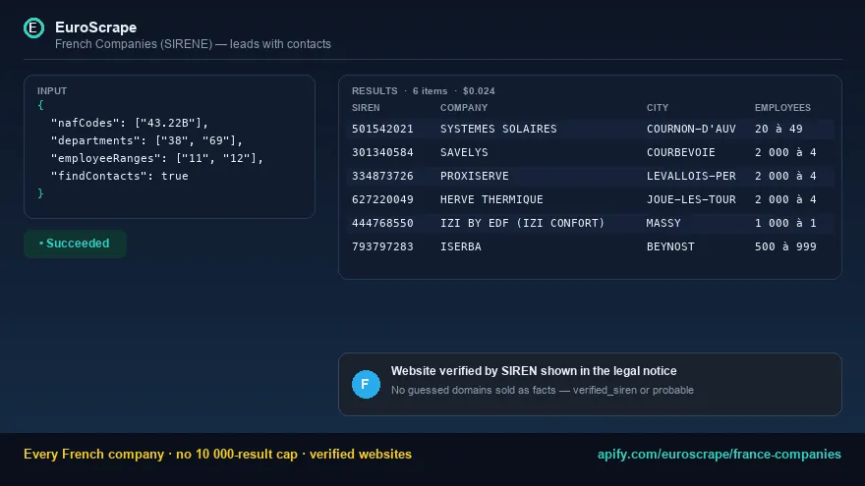Viewport: 865px width, 486px height.
Task: Click SAVELYS company name
Action: click(464, 152)
